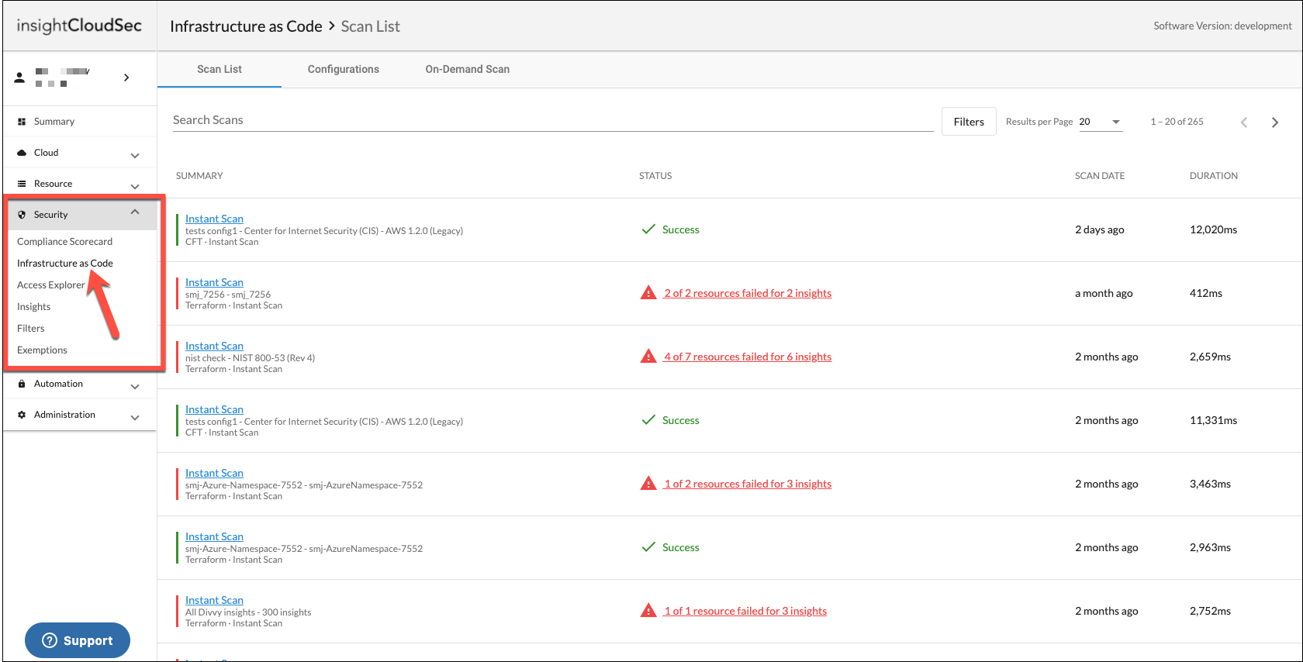Viewport: 1303px width, 662px height.
Task: Switch to Configurations tab
Action: [x=344, y=69]
